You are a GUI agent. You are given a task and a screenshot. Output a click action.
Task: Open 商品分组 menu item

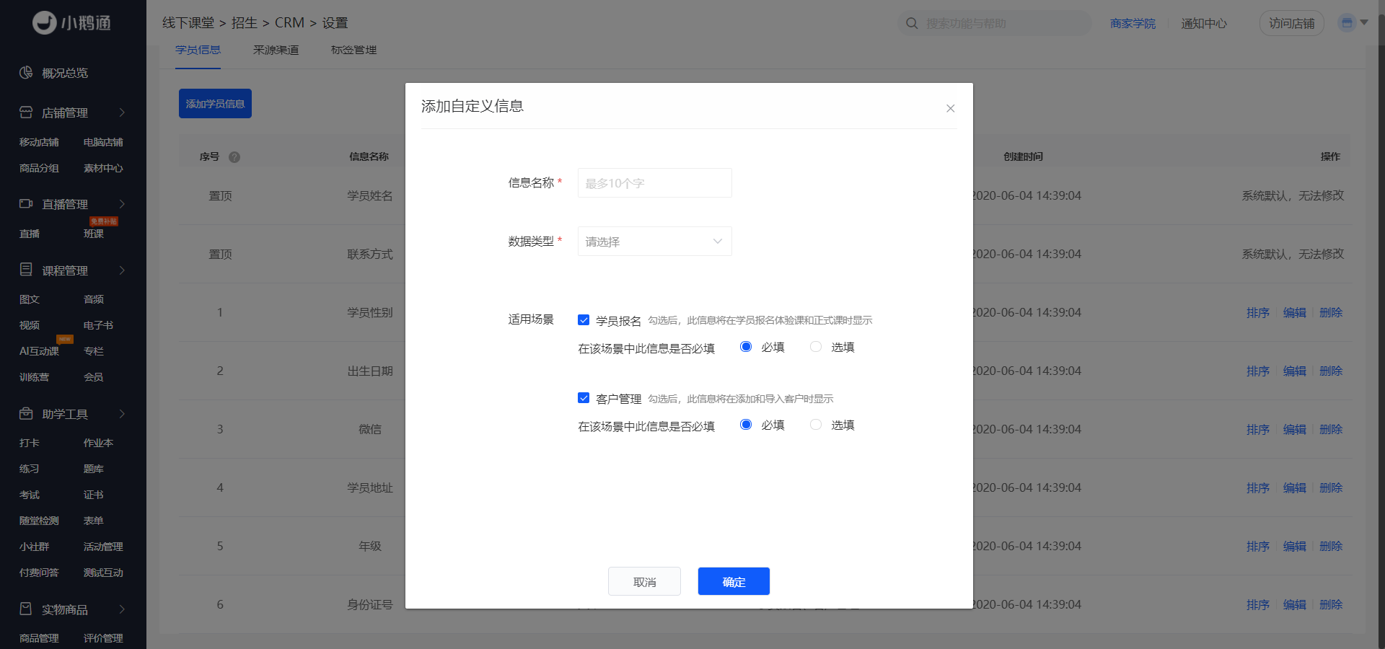39,168
